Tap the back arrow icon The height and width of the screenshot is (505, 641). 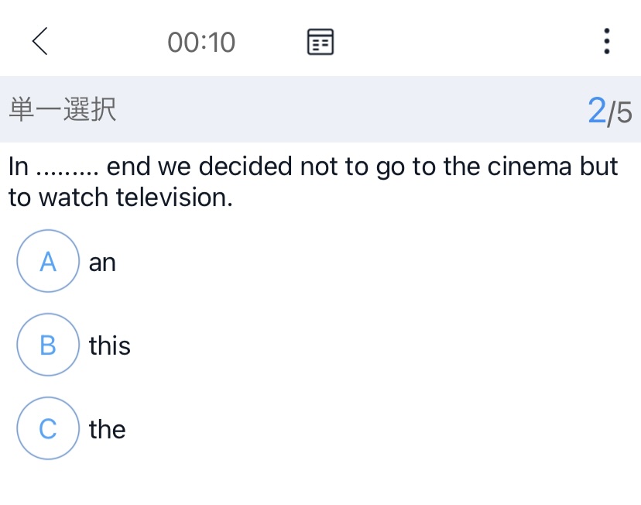point(40,41)
